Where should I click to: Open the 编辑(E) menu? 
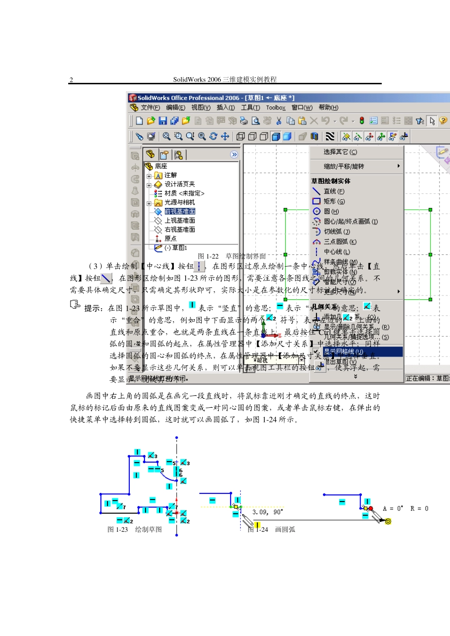(x=175, y=107)
